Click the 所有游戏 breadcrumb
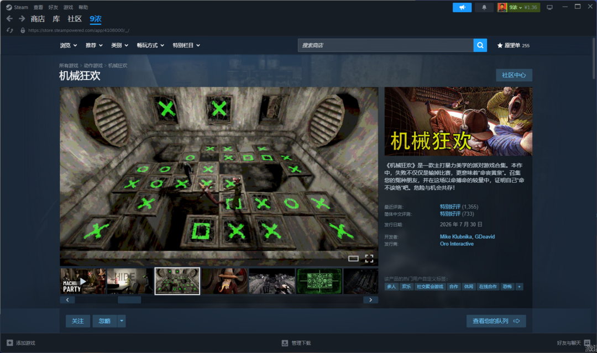This screenshot has width=597, height=353. (69, 65)
